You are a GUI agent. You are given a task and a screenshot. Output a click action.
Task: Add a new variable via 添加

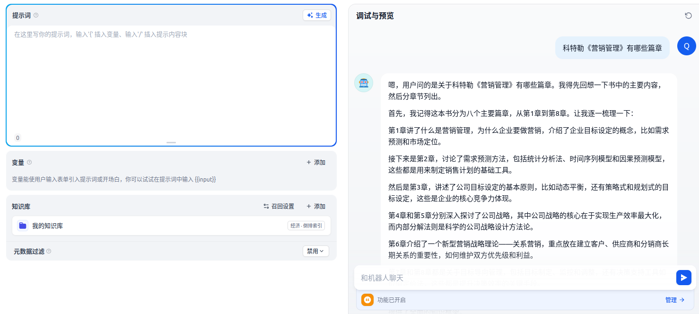(x=316, y=162)
